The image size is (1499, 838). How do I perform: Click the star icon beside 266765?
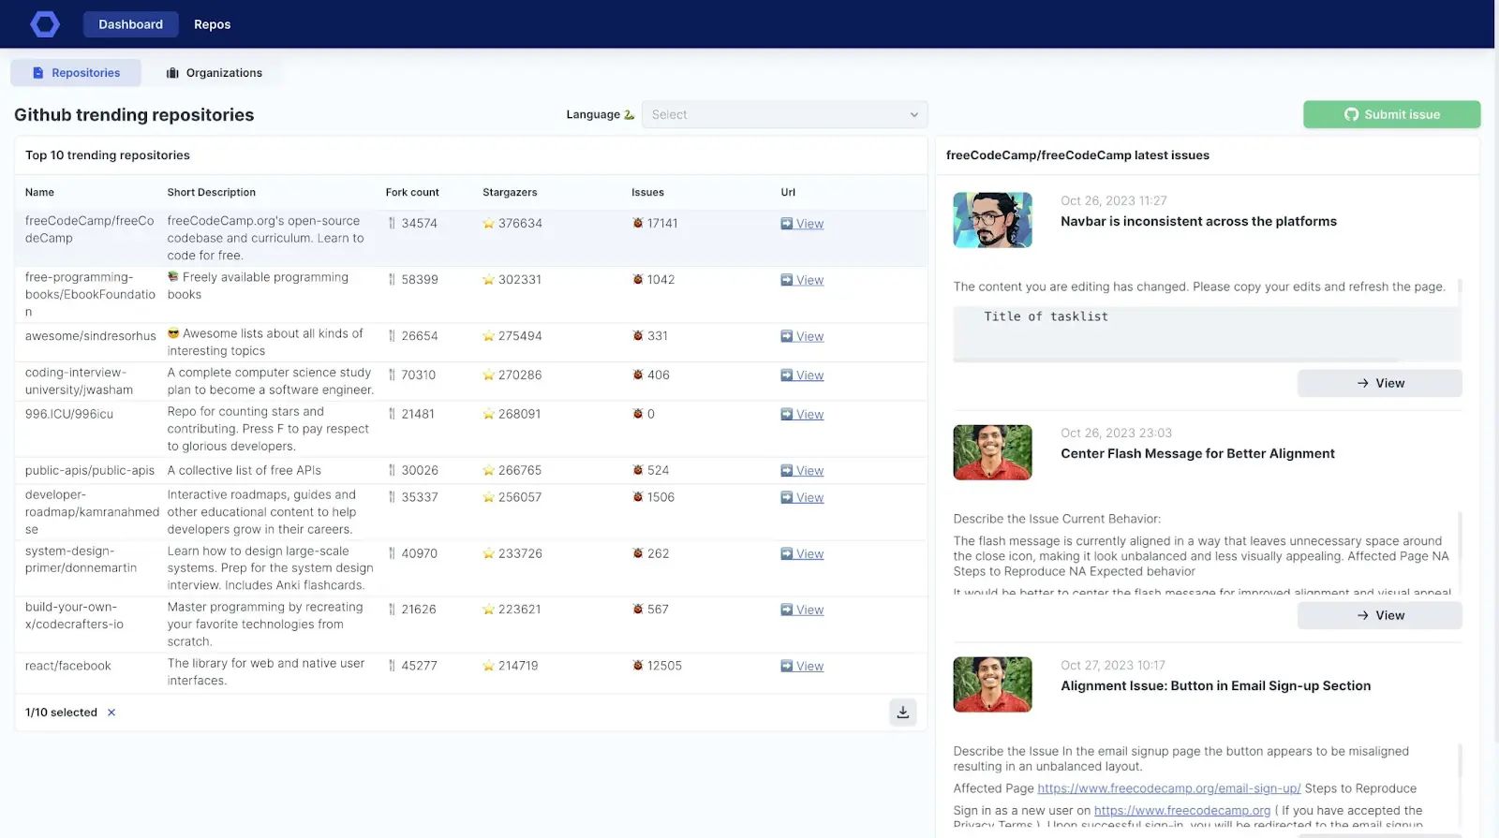click(488, 471)
